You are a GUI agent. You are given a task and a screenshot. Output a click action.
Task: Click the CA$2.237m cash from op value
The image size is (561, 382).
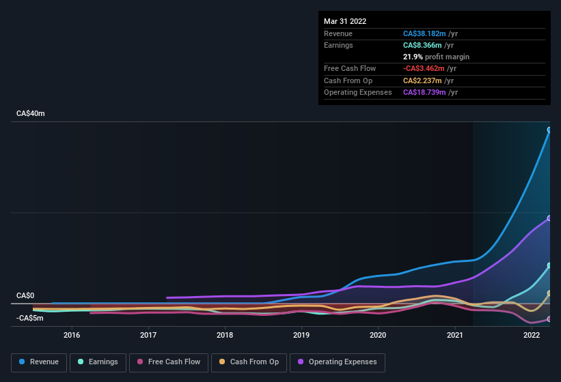point(422,80)
